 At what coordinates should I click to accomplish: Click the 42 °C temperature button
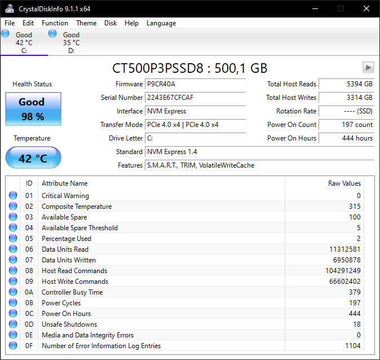pyautogui.click(x=33, y=157)
